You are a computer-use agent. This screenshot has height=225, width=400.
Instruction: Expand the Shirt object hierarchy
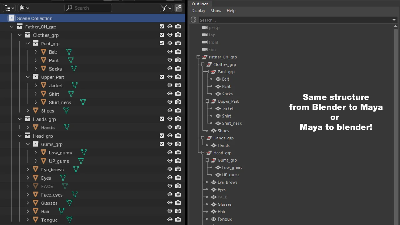pyautogui.click(x=36, y=94)
